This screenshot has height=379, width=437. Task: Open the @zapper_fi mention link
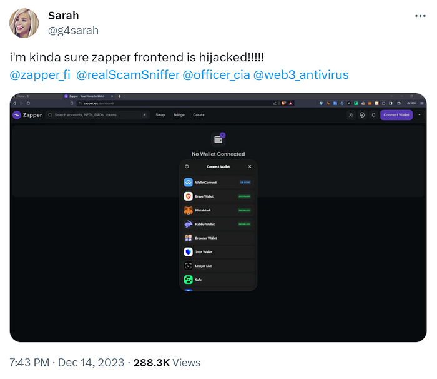coord(39,76)
